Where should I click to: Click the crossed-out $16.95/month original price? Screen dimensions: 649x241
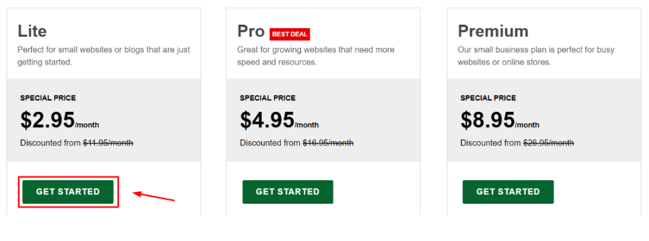point(328,143)
